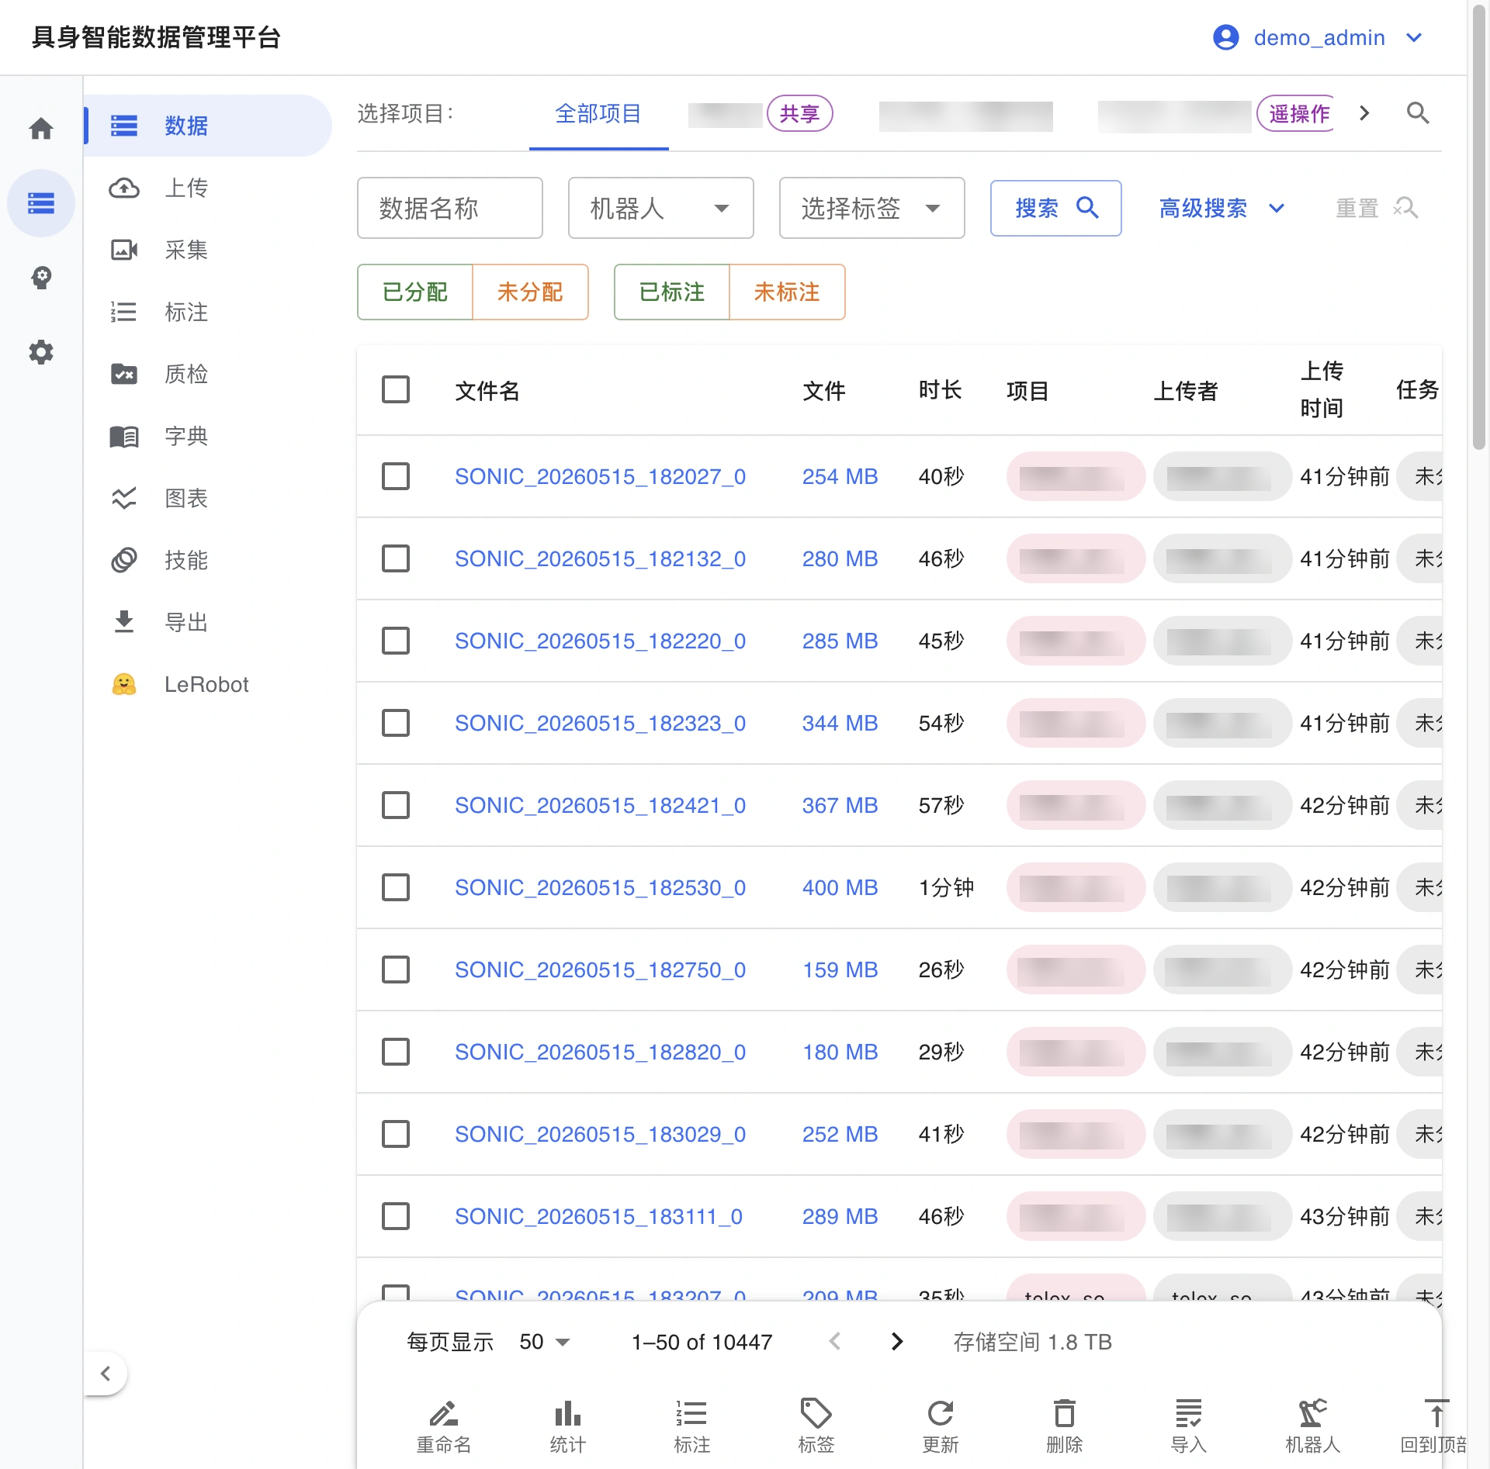
Task: Open the home icon in left rail
Action: [41, 128]
